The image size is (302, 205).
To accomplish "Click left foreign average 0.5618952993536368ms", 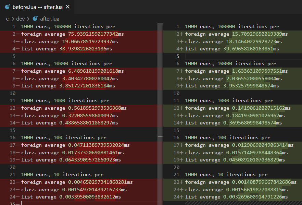I will 74,108.
